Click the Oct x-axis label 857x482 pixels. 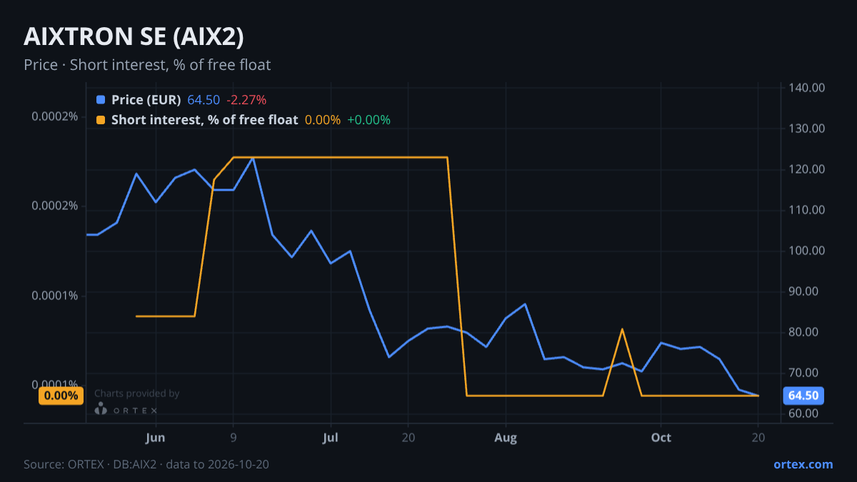coord(661,438)
